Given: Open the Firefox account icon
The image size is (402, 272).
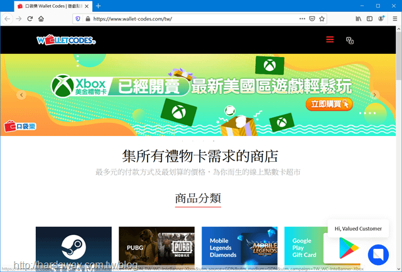Looking at the screenshot, I should 381,18.
